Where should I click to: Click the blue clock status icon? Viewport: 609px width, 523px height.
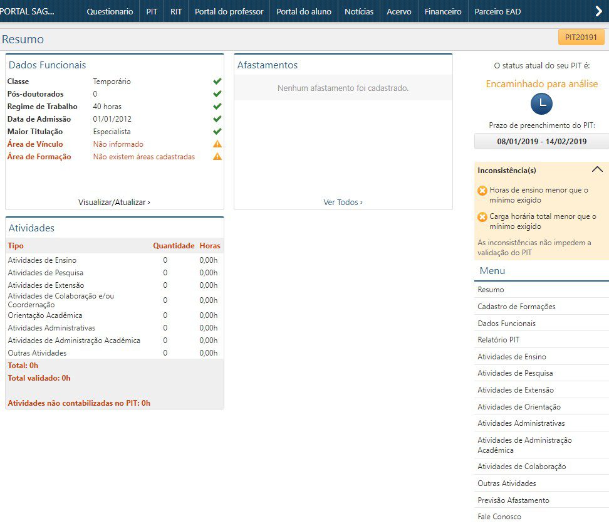click(541, 104)
